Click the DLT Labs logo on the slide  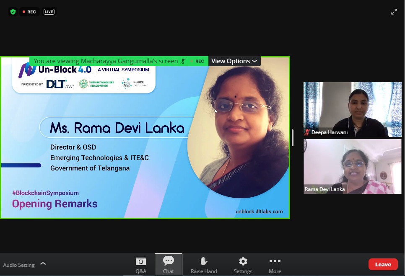[60, 84]
